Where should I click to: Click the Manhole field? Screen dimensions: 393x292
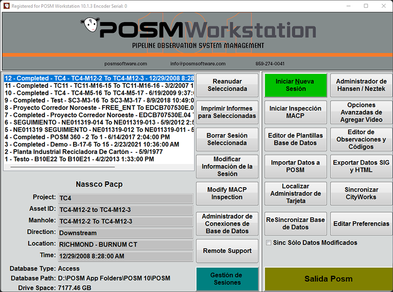126,221
